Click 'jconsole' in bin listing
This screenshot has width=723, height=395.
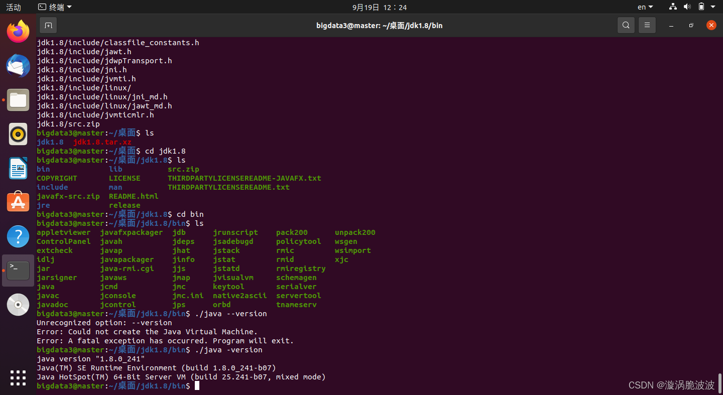[118, 296]
